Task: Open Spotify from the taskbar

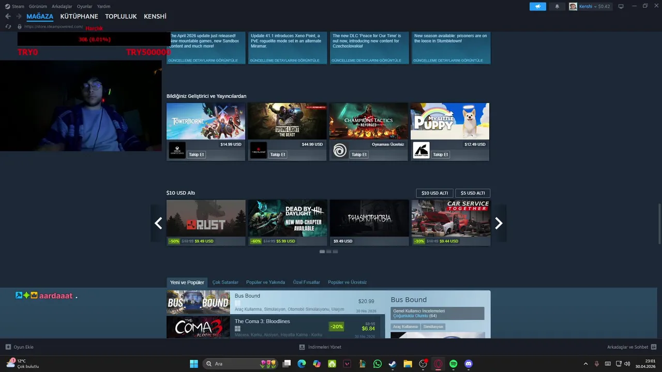Action: click(454, 364)
